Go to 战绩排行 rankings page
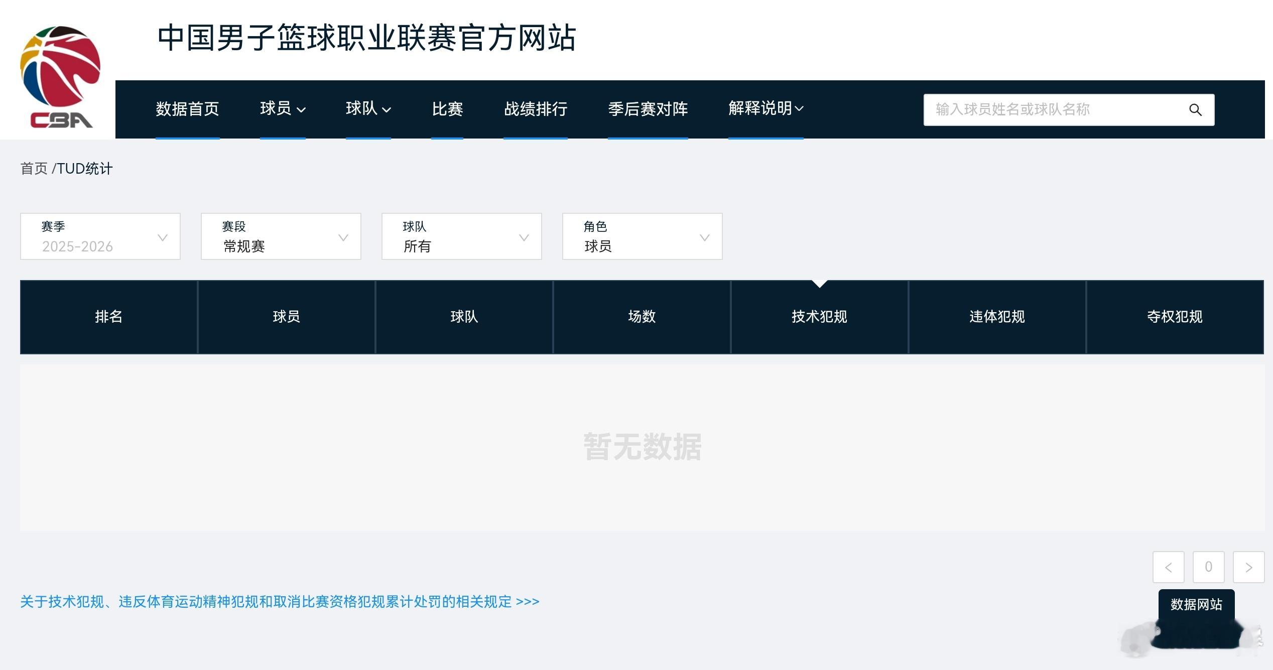 pyautogui.click(x=536, y=109)
